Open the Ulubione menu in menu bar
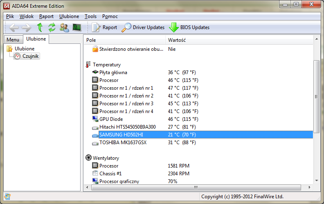 pyautogui.click(x=69, y=16)
